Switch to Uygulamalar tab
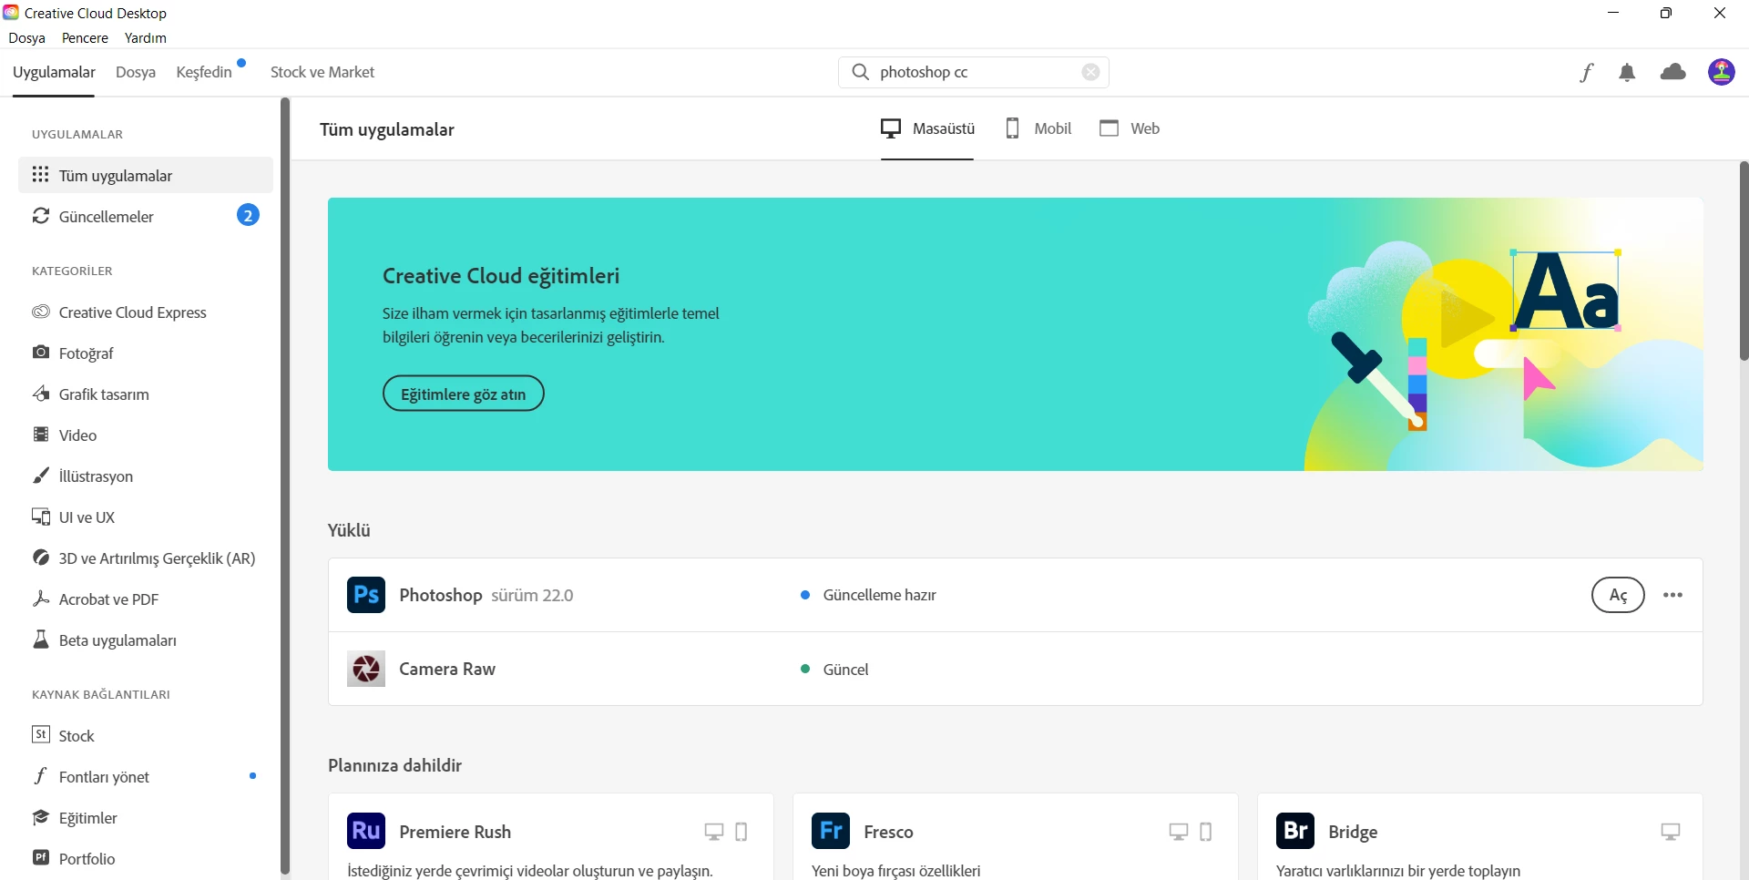Viewport: 1749px width, 880px height. tap(54, 72)
